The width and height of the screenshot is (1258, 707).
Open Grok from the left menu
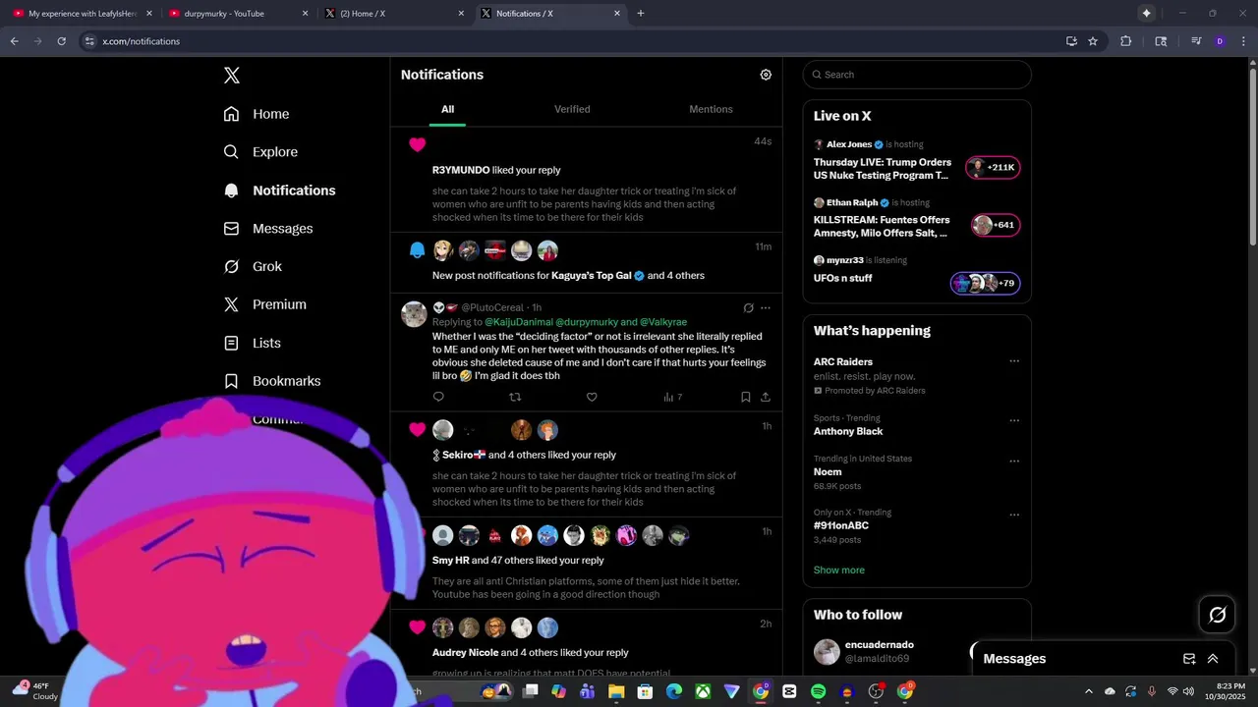tap(253, 266)
